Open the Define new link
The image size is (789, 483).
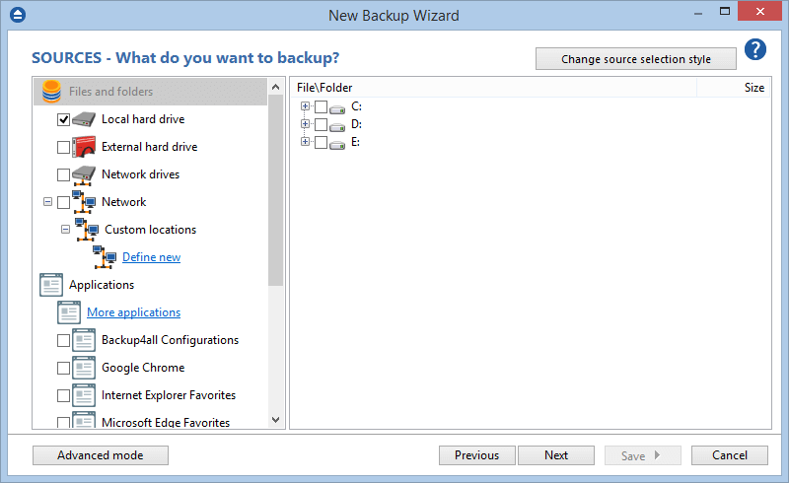click(x=152, y=257)
